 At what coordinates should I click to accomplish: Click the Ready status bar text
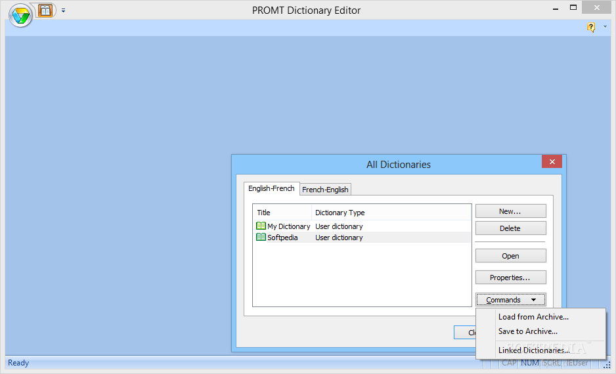(18, 363)
